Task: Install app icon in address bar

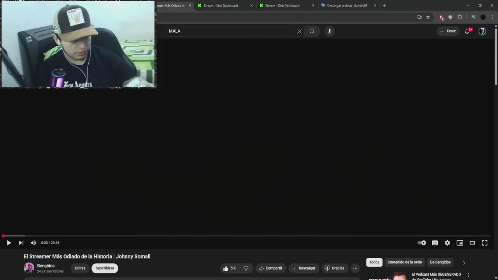Action: tap(419, 17)
